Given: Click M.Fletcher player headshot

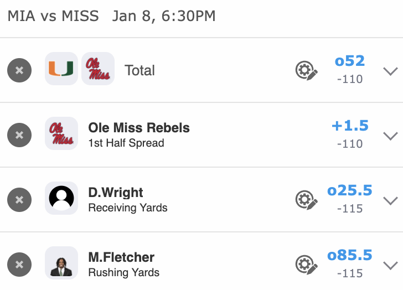Looking at the screenshot, I should (61, 263).
